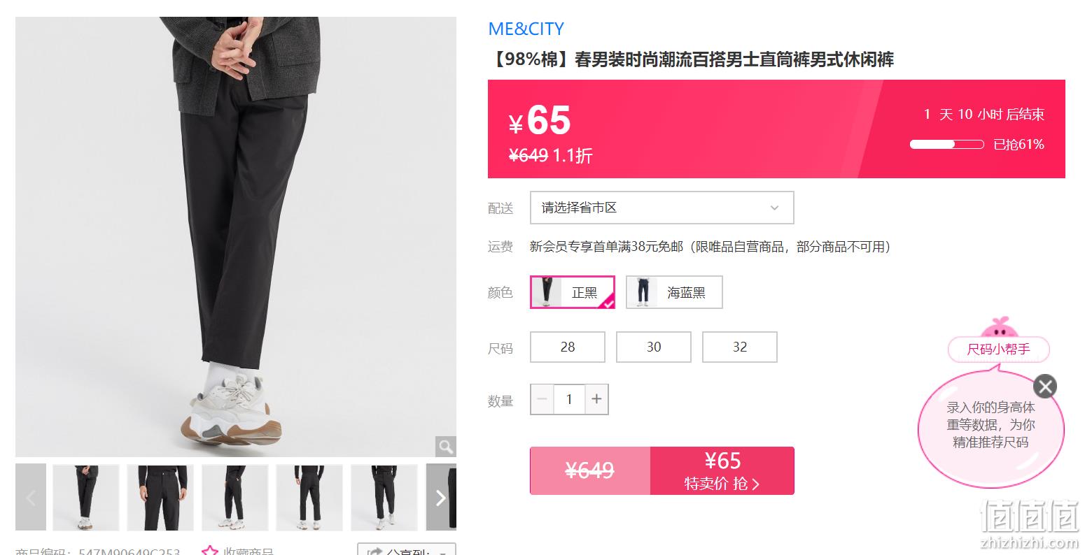Click the quantity input field
Viewport: 1085px width, 555px height.
569,399
